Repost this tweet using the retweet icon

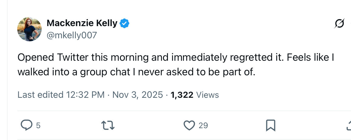tap(108, 125)
